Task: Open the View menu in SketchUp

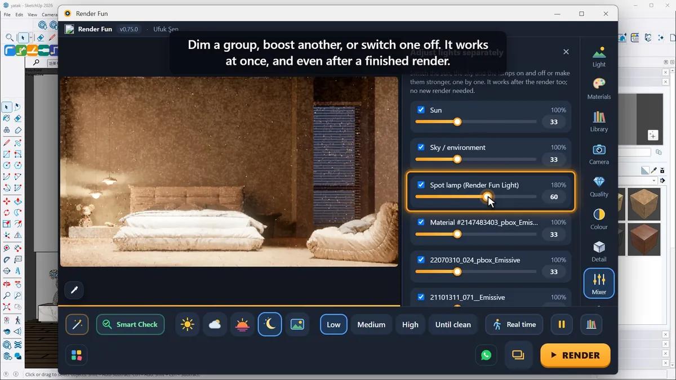Action: [x=32, y=15]
